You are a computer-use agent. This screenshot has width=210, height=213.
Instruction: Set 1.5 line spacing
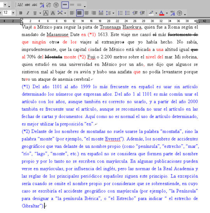[72, 5]
